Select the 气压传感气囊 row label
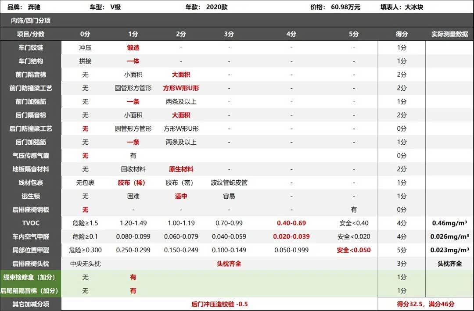Image resolution: width=474 pixels, height=311 pixels. [x=31, y=156]
